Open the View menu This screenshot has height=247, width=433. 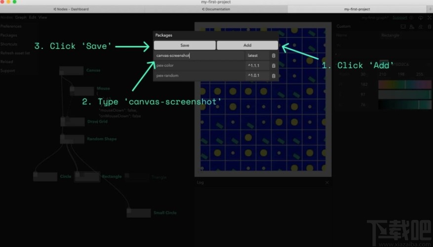43,17
